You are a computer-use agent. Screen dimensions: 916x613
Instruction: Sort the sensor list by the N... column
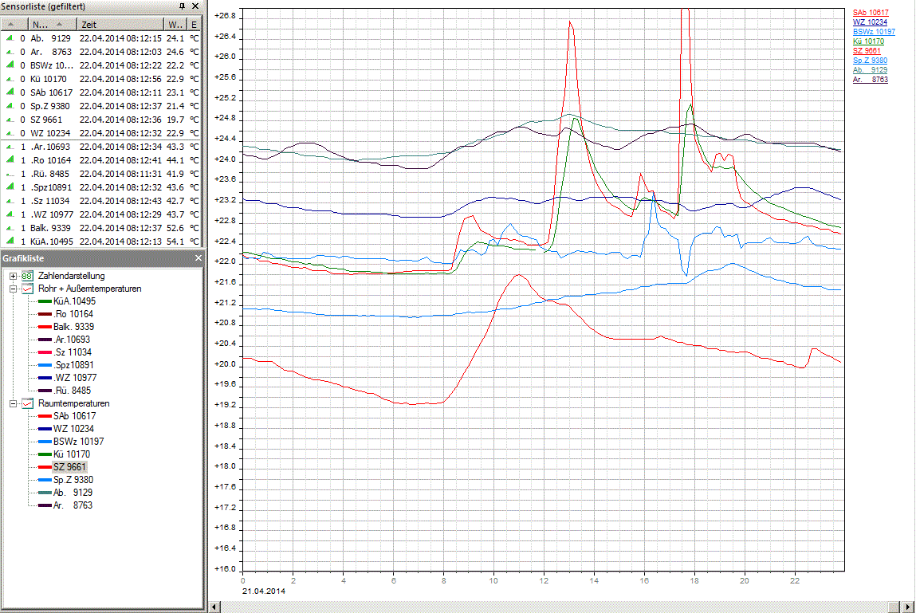pyautogui.click(x=53, y=25)
